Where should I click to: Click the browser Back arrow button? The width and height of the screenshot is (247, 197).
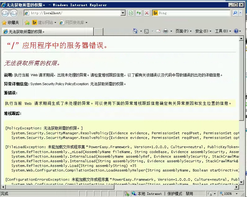[6, 13]
